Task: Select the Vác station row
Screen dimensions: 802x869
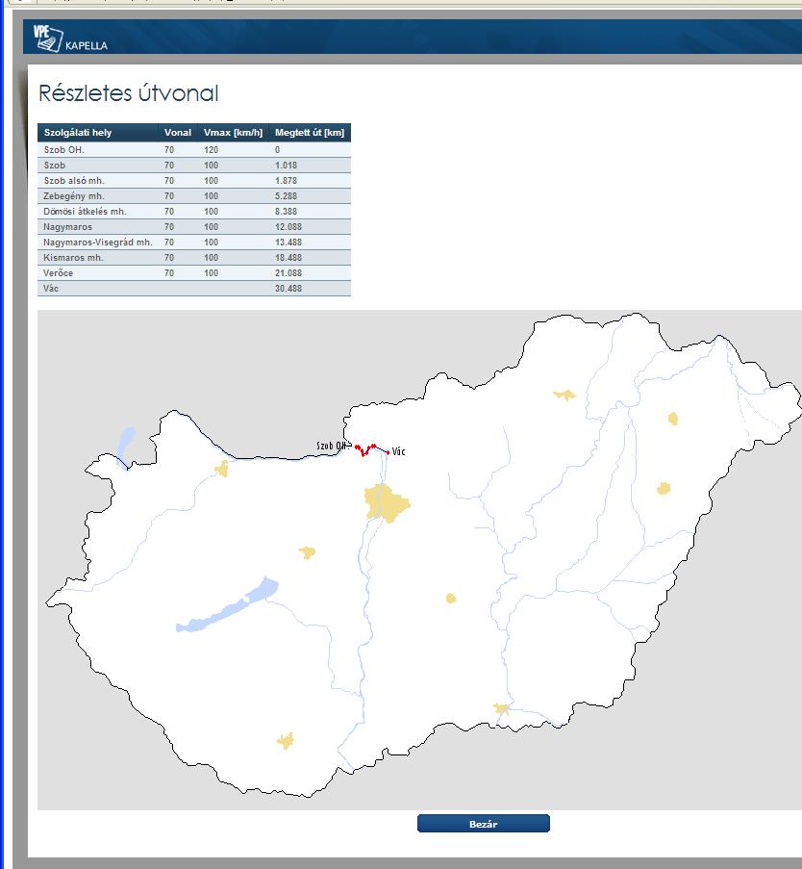Action: (x=194, y=288)
